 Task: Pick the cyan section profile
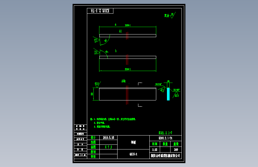pyautogui.click(x=168, y=94)
